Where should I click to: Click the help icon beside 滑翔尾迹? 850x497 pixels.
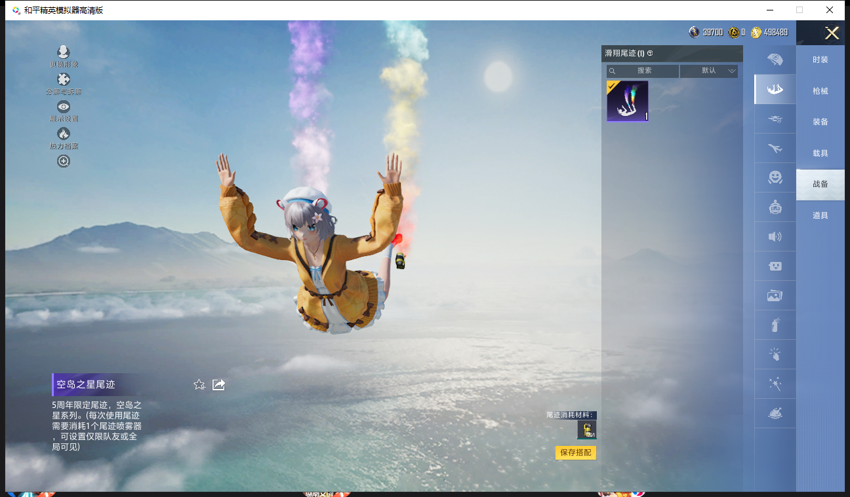point(650,54)
